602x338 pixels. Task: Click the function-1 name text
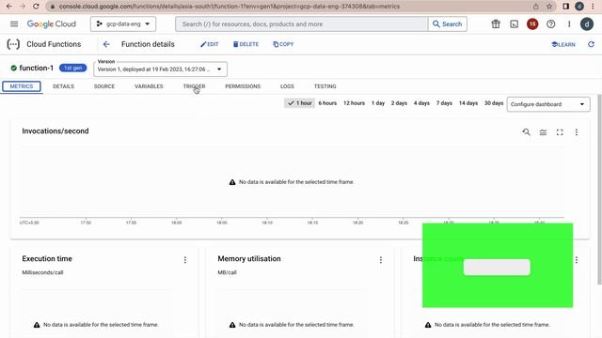coord(36,68)
